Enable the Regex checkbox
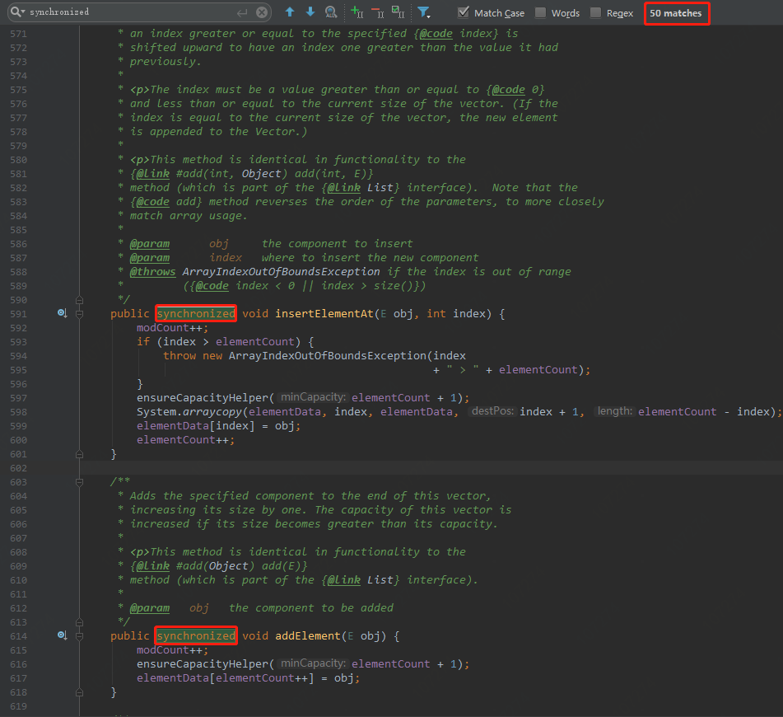Image resolution: width=783 pixels, height=717 pixels. tap(595, 12)
